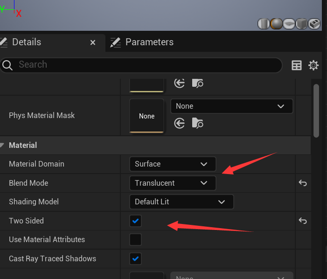Set preview mesh to sphere shape
The image size is (327, 279).
(x=277, y=23)
